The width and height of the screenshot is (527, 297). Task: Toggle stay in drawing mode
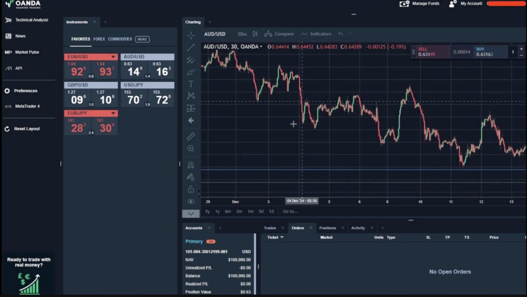point(191,177)
